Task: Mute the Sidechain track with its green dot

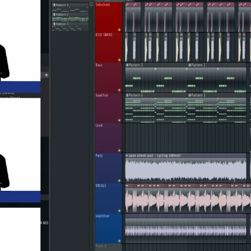Action: click(x=119, y=30)
